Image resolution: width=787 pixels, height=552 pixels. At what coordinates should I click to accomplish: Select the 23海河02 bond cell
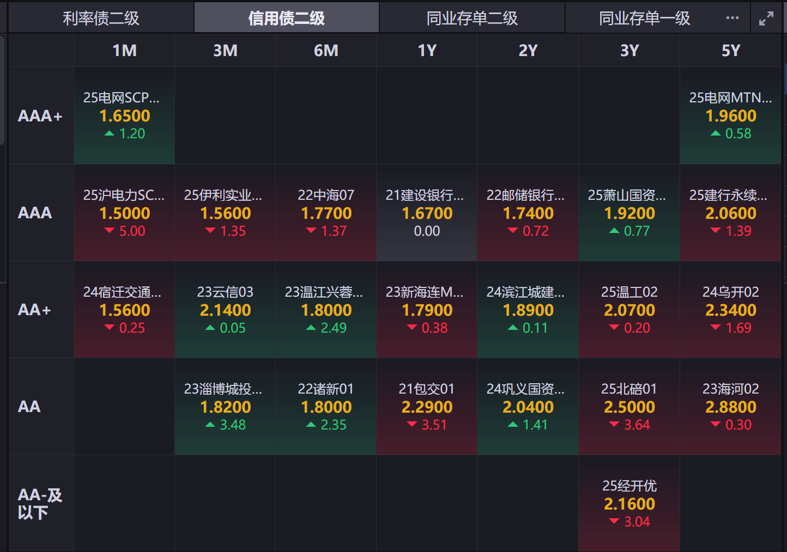point(731,407)
